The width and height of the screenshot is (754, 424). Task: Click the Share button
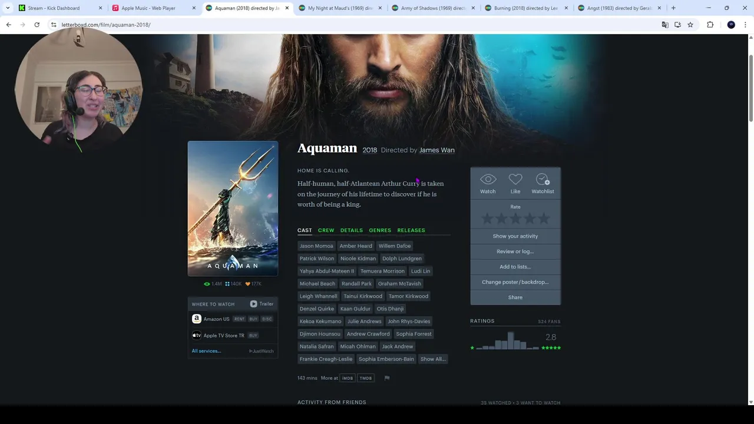515,297
